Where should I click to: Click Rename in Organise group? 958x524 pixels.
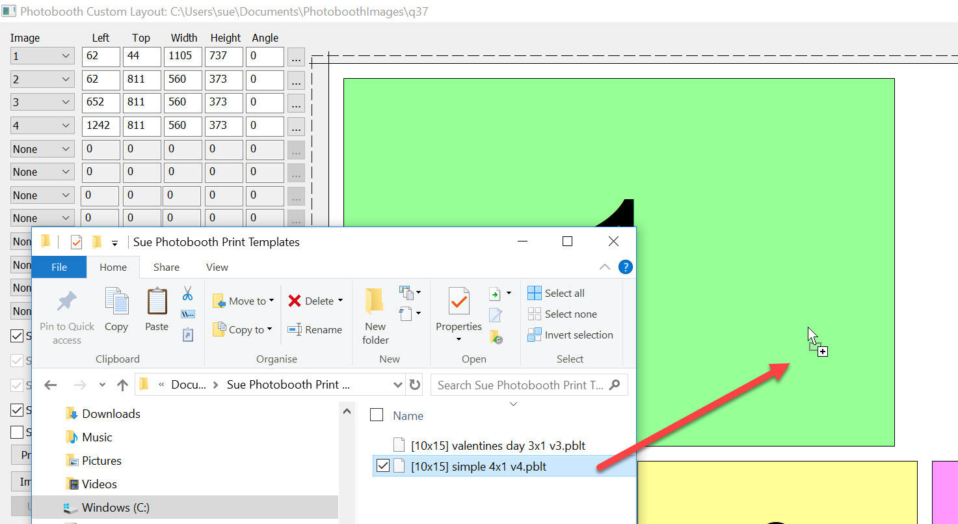pyautogui.click(x=315, y=330)
